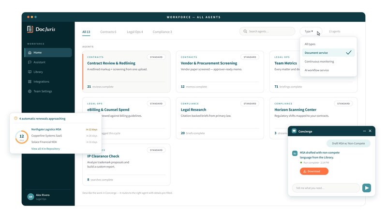The image size is (387, 218).
Task: Click the yellow window minimize dot
Action: point(32,17)
